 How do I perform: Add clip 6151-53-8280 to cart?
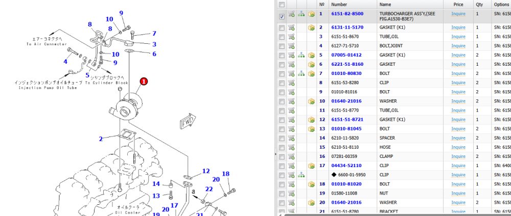tap(291, 83)
